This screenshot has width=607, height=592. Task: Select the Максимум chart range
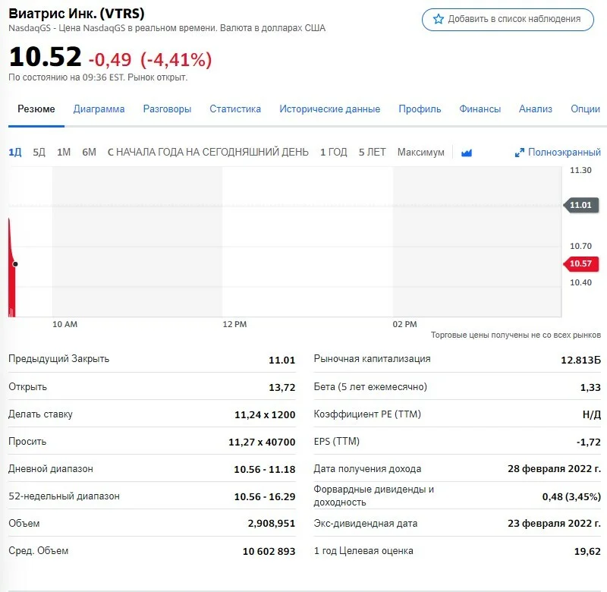coord(421,152)
